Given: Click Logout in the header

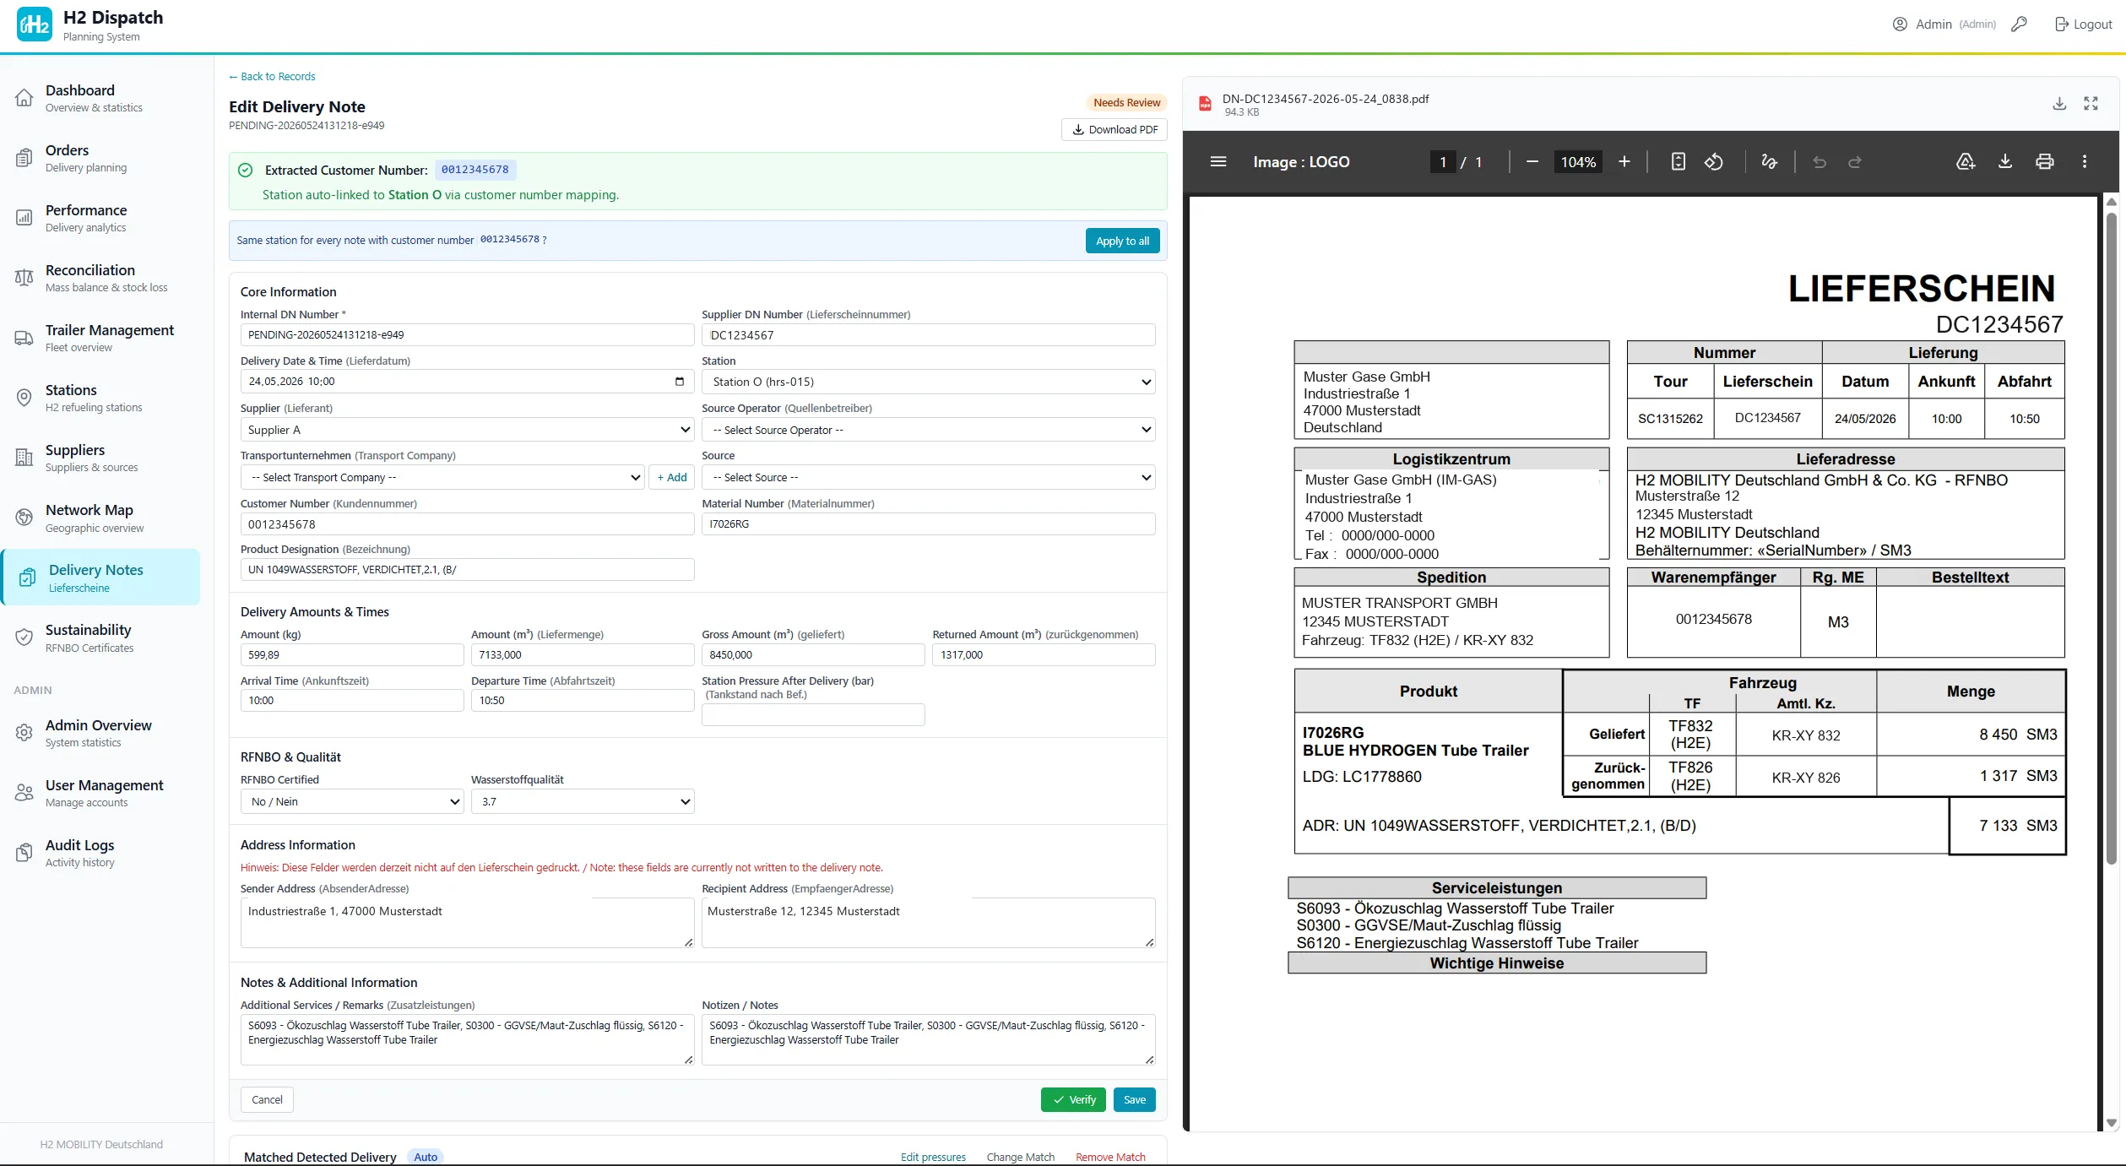Looking at the screenshot, I should click(2083, 24).
